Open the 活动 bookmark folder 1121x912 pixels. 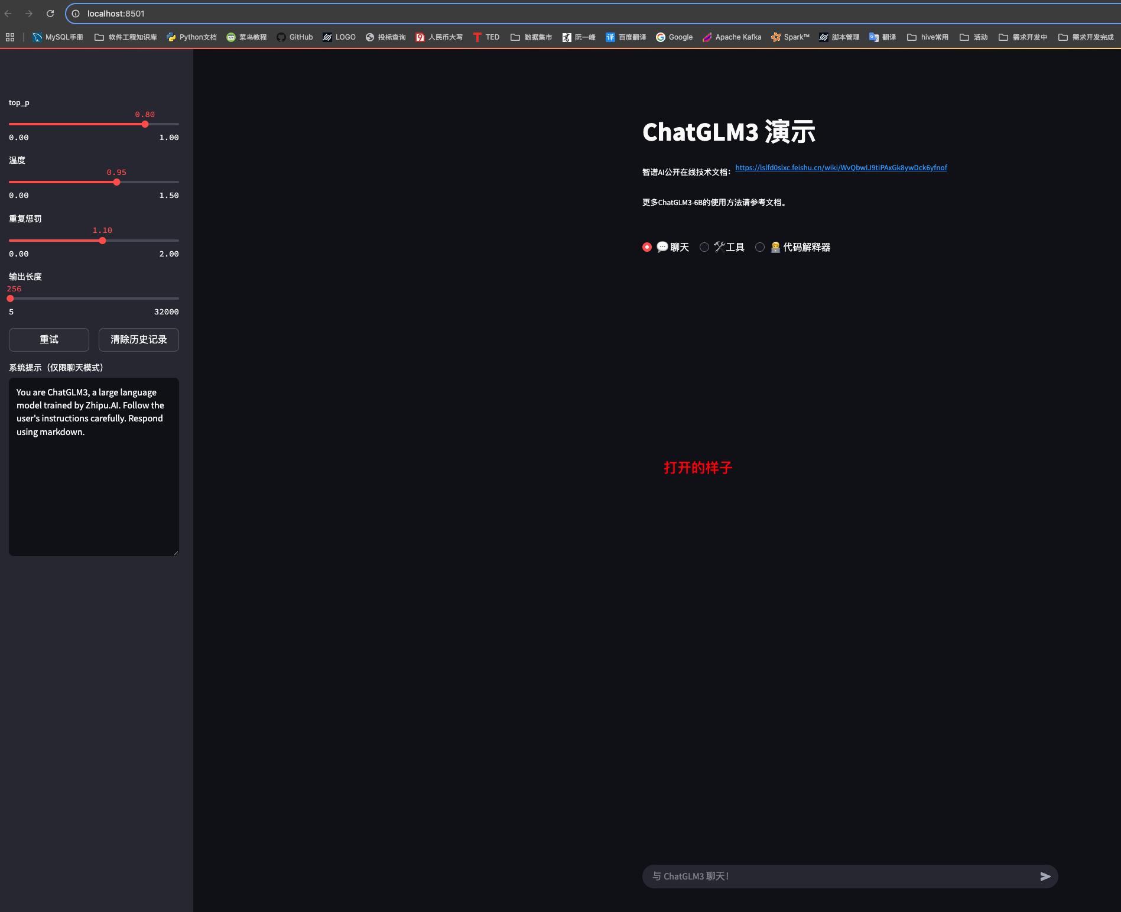974,37
